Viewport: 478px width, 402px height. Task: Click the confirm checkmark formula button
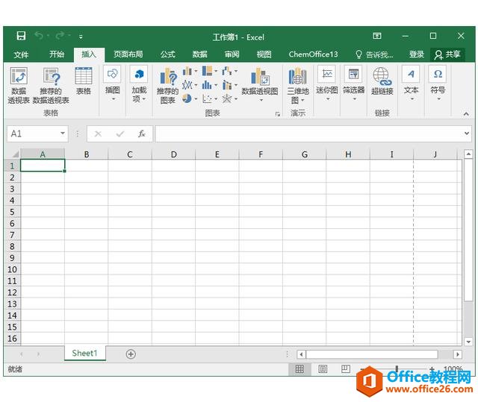click(120, 134)
